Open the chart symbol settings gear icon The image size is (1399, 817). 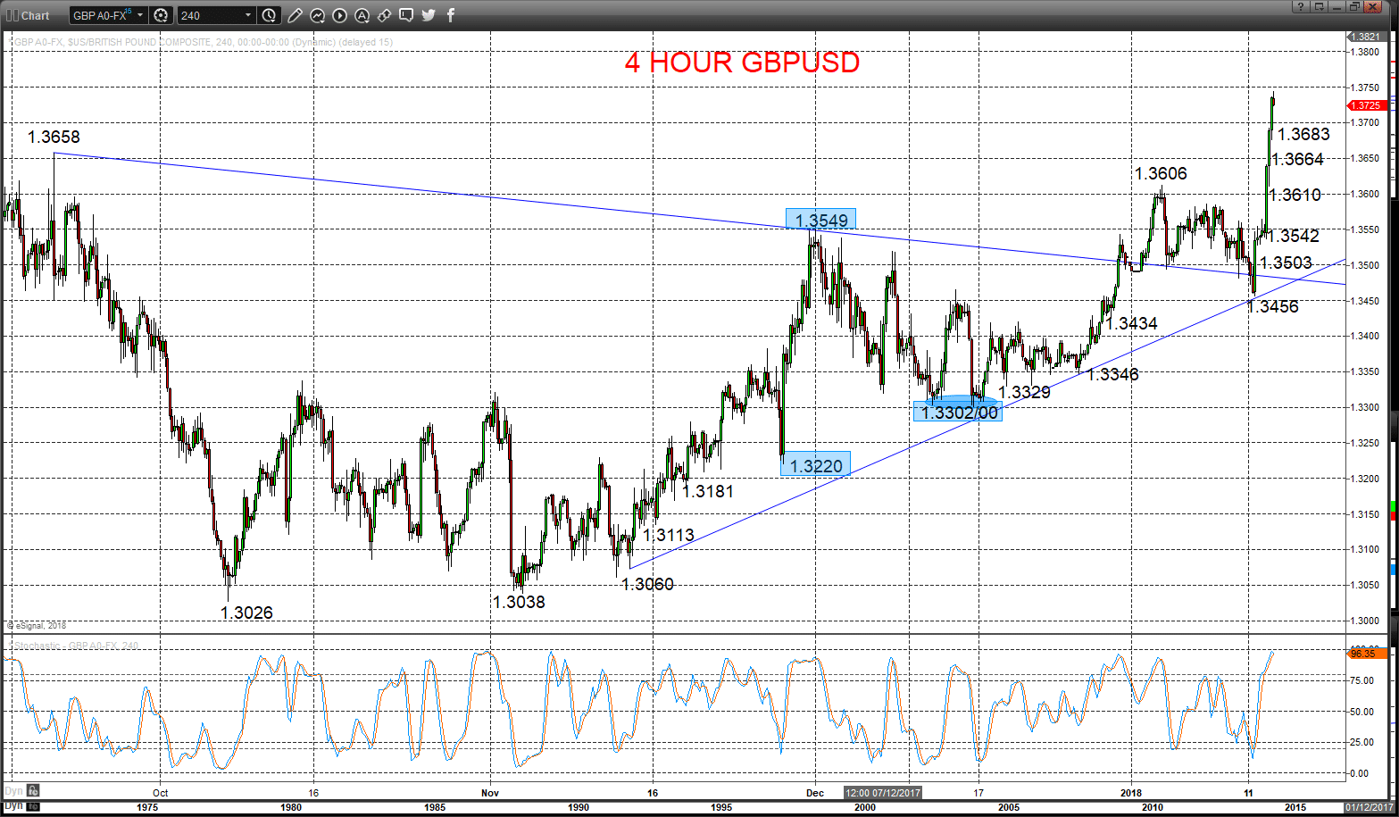(161, 15)
